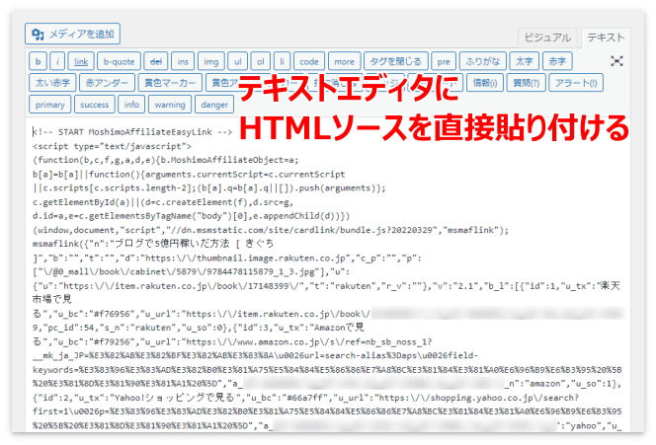The image size is (656, 445).
Task: Insert bold tag with b button
Action: pos(39,61)
